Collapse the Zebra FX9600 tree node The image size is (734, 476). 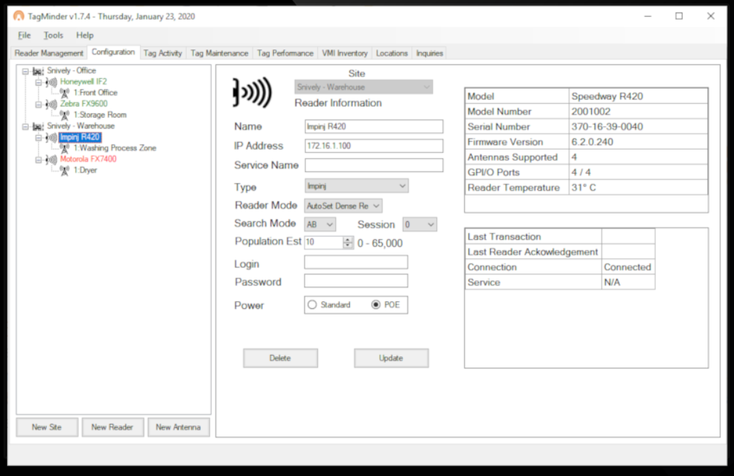[38, 104]
